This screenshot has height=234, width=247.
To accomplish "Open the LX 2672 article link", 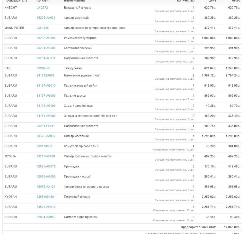I will click(x=42, y=8).
